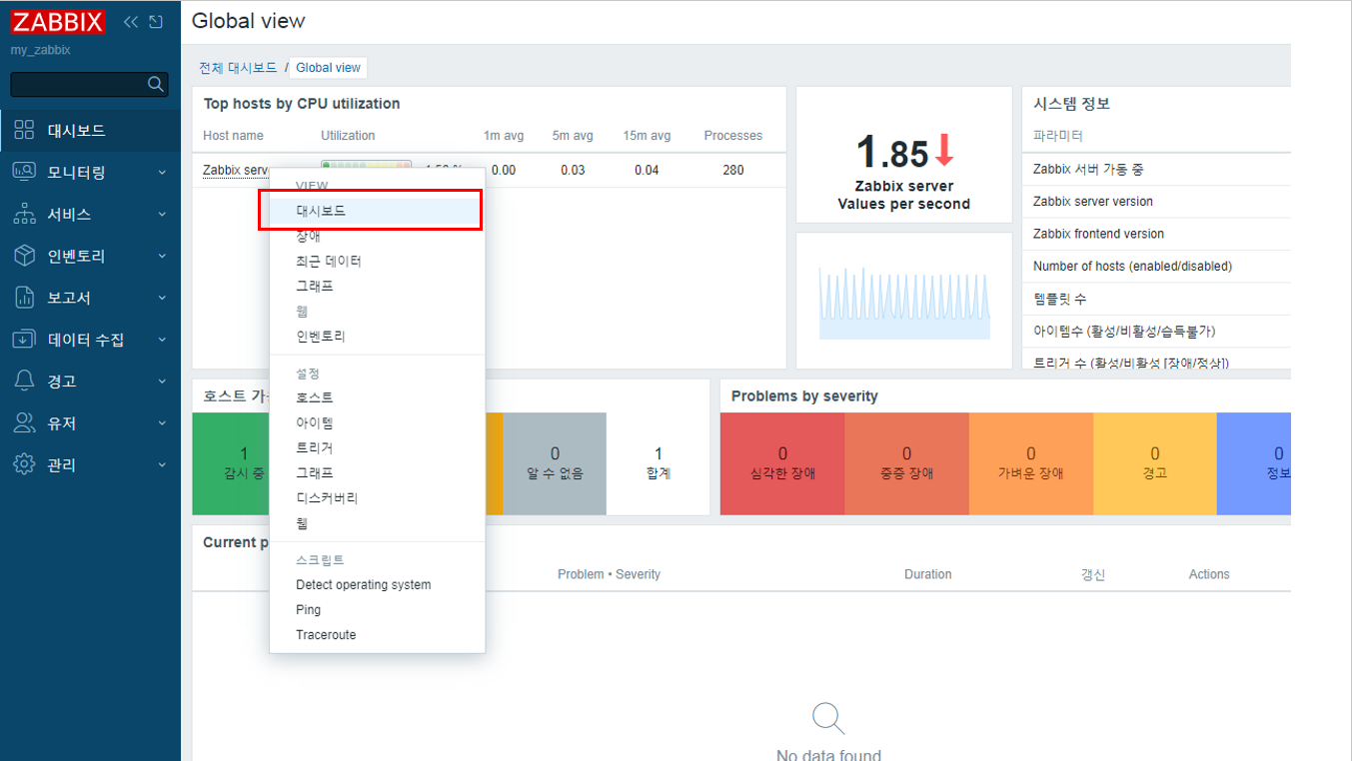Run the Ping script
This screenshot has width=1352, height=761.
pyautogui.click(x=378, y=609)
